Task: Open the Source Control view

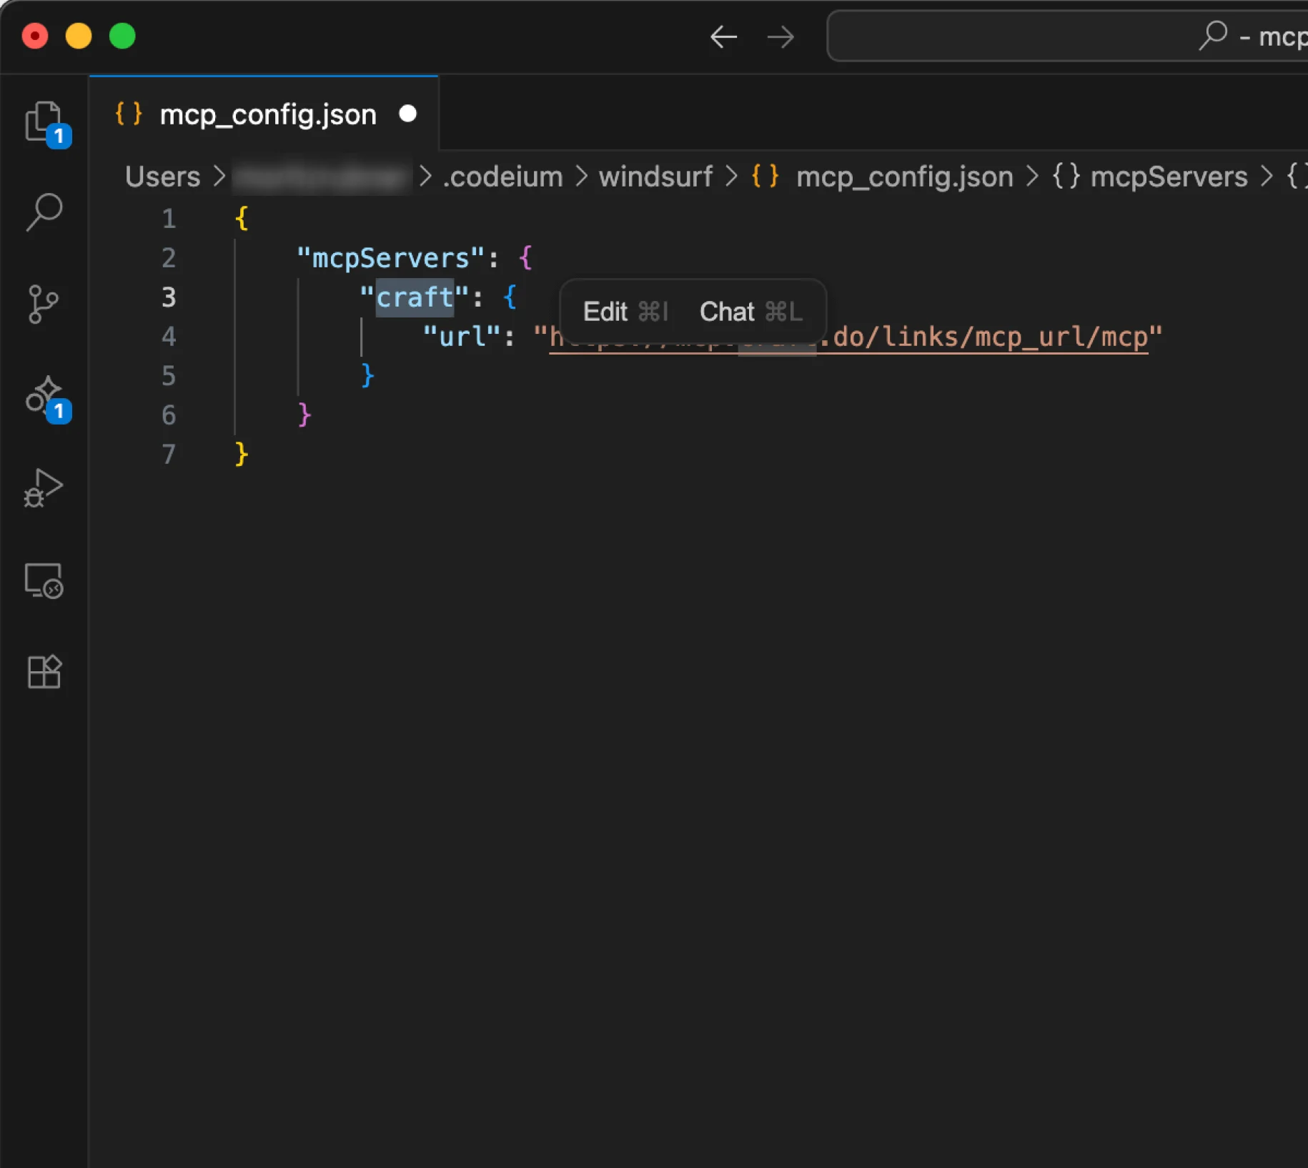Action: pos(44,304)
